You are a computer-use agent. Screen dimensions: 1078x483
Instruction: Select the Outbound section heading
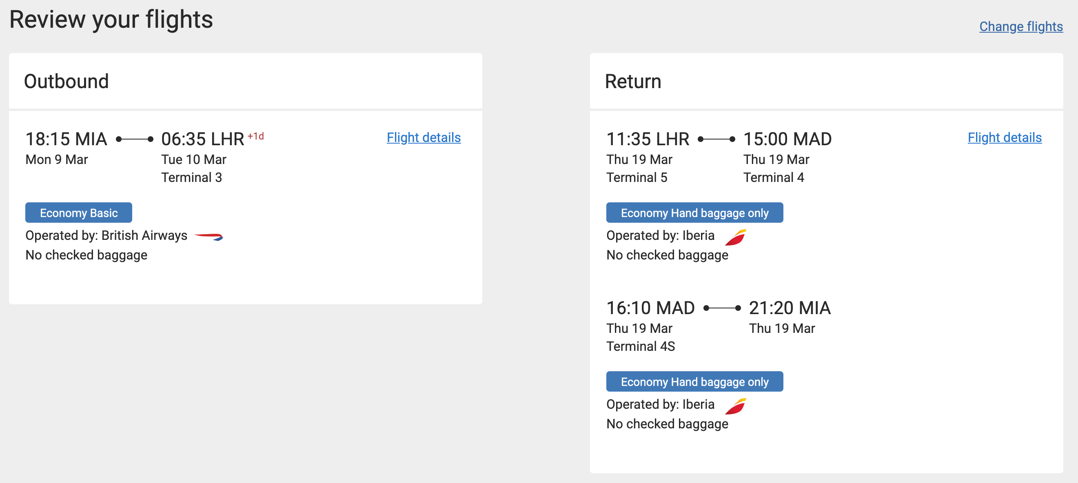66,81
